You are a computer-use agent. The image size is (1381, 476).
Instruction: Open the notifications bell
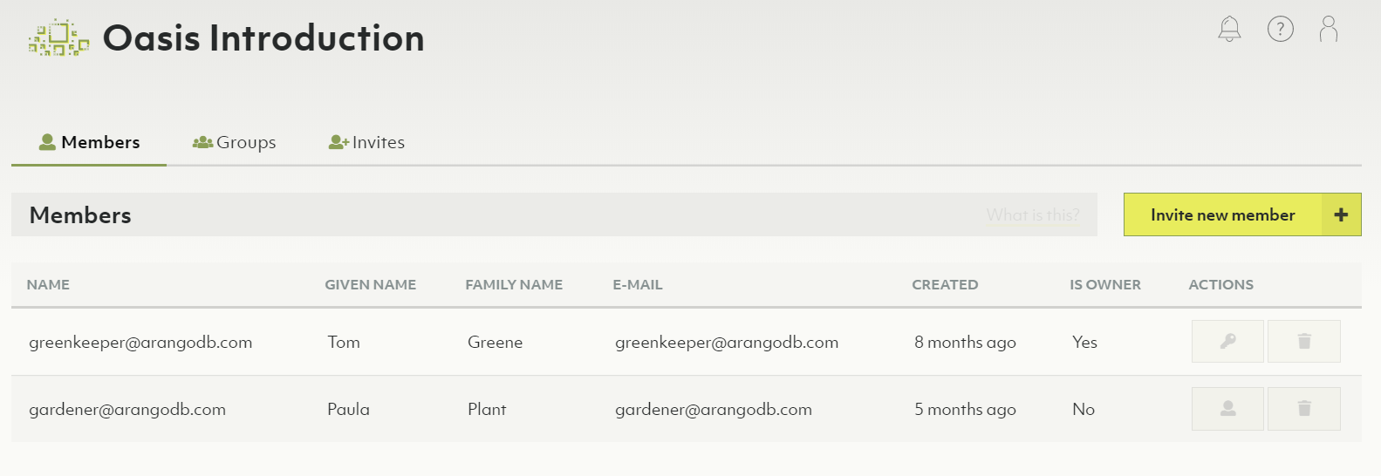[1229, 29]
